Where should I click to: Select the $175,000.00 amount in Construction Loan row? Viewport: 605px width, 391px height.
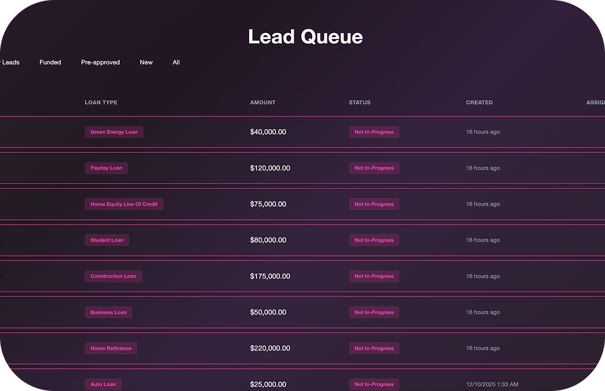point(270,276)
